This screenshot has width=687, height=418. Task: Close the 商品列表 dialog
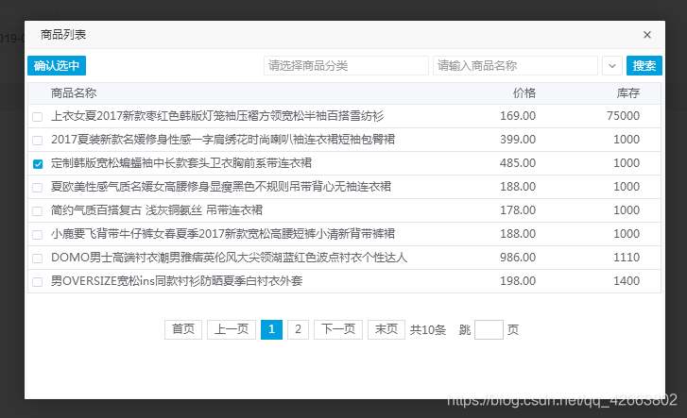[x=646, y=35]
